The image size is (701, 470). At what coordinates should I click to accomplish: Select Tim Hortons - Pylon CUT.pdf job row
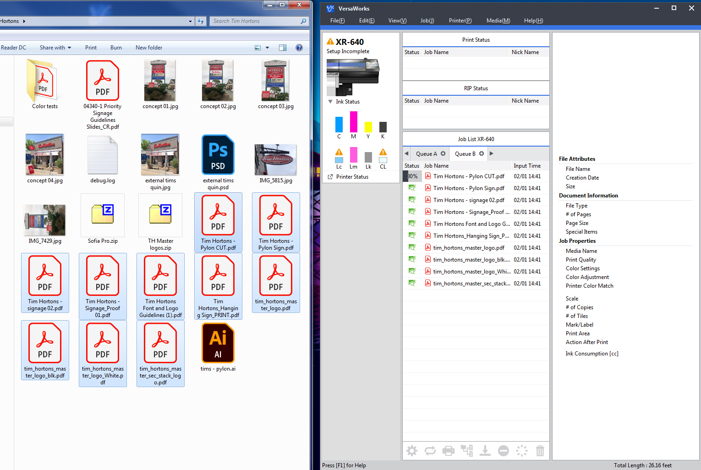click(x=476, y=176)
